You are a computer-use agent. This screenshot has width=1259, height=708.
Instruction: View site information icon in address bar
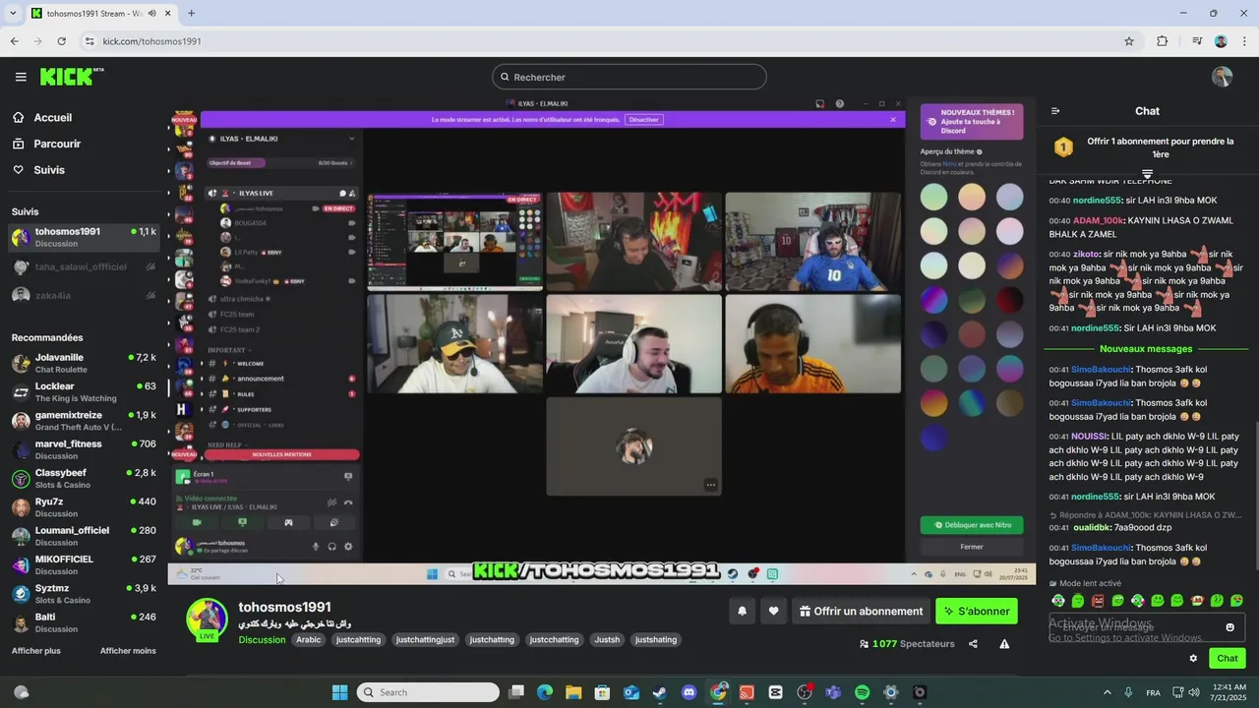point(90,41)
